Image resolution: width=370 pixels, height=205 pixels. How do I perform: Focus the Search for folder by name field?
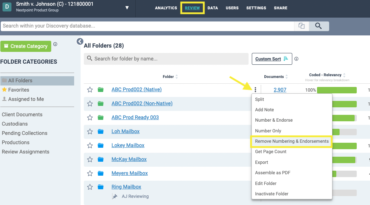click(166, 59)
